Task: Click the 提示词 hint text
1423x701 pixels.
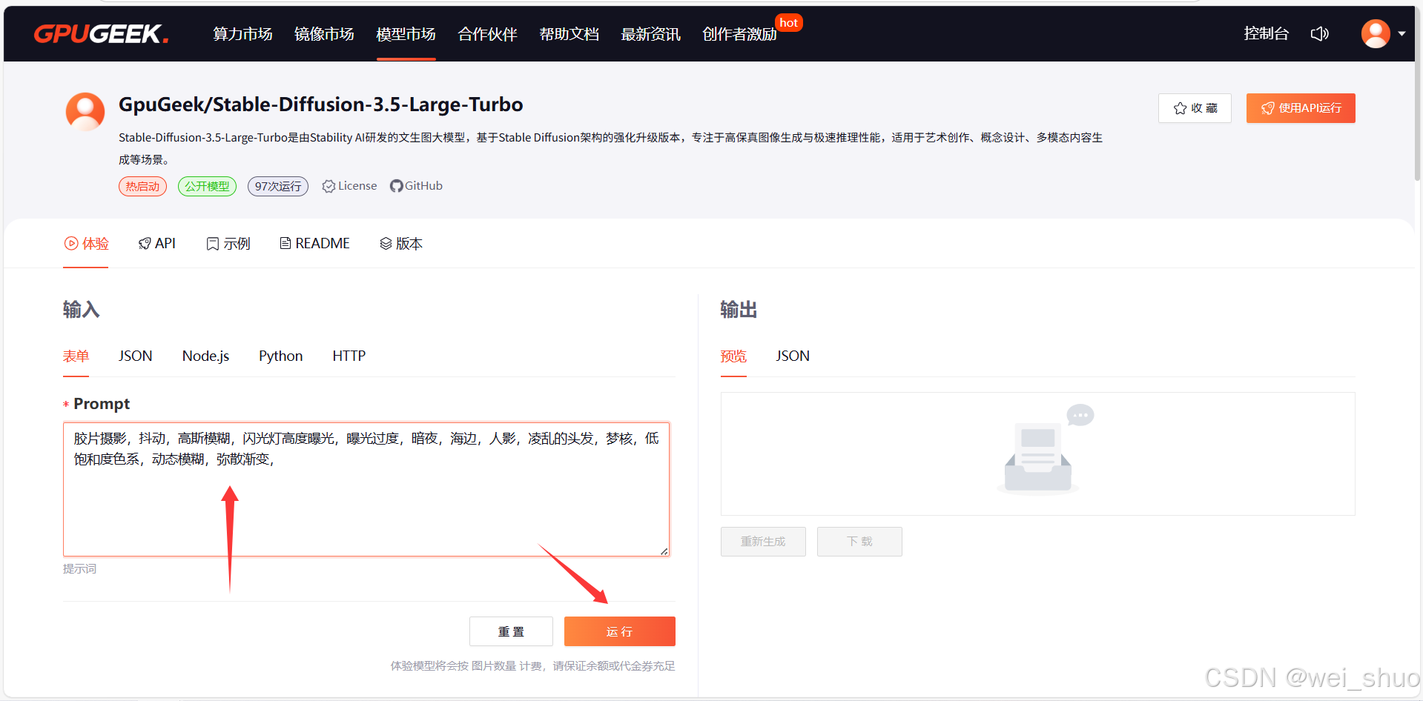Action: pos(79,569)
